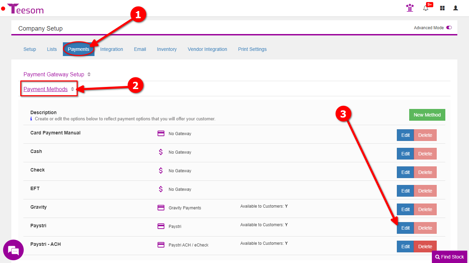This screenshot has height=263, width=469.
Task: Click the dollar icon in the Cash row
Action: (x=161, y=152)
